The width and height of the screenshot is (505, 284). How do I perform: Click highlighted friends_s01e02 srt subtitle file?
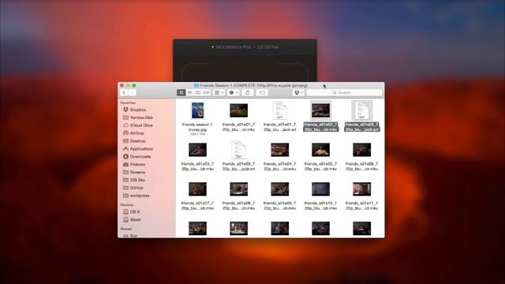point(361,110)
